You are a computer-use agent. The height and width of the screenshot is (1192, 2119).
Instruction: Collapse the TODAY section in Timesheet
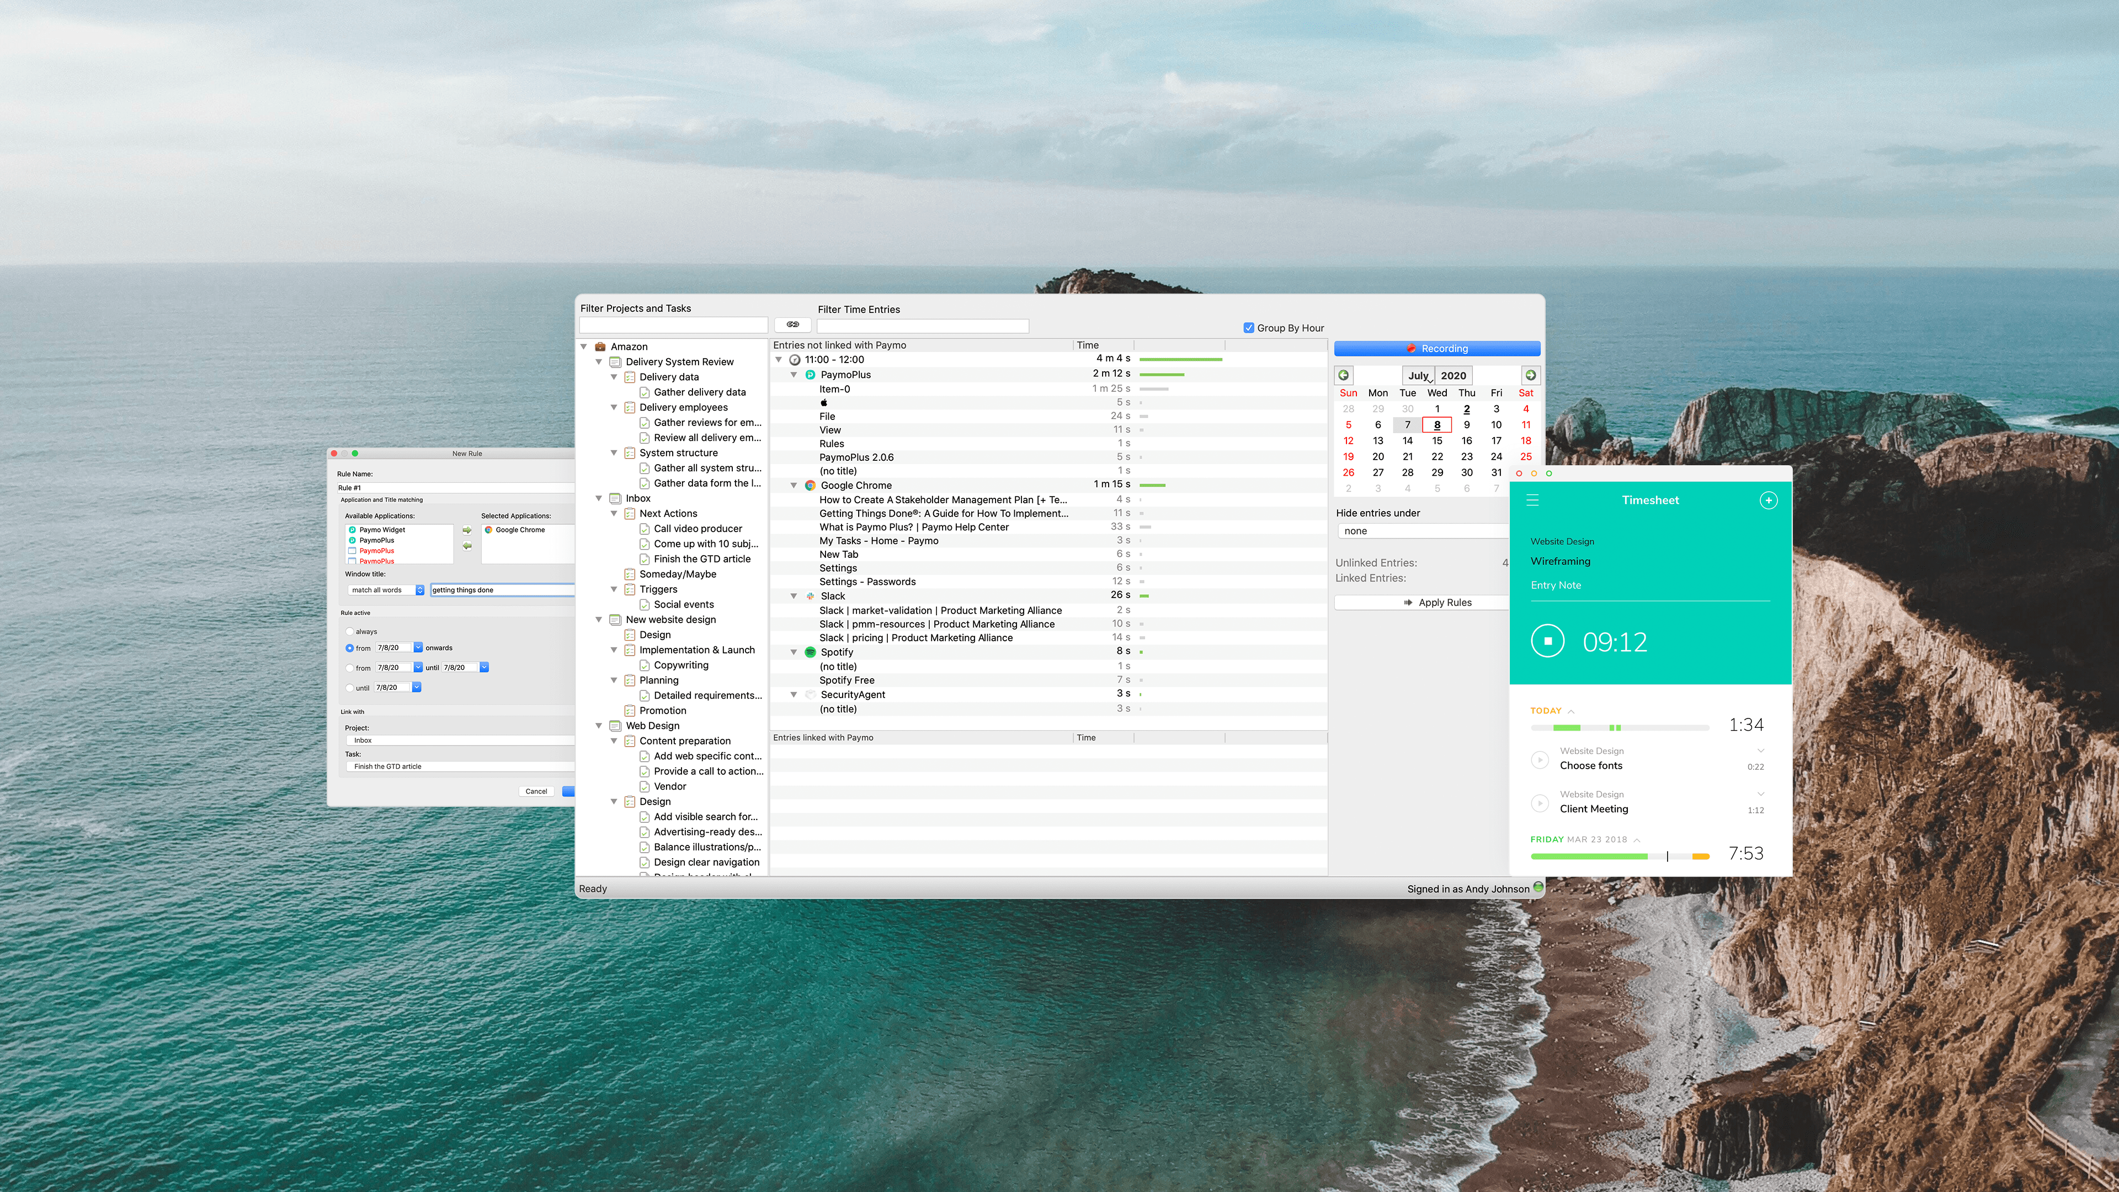pyautogui.click(x=1570, y=711)
